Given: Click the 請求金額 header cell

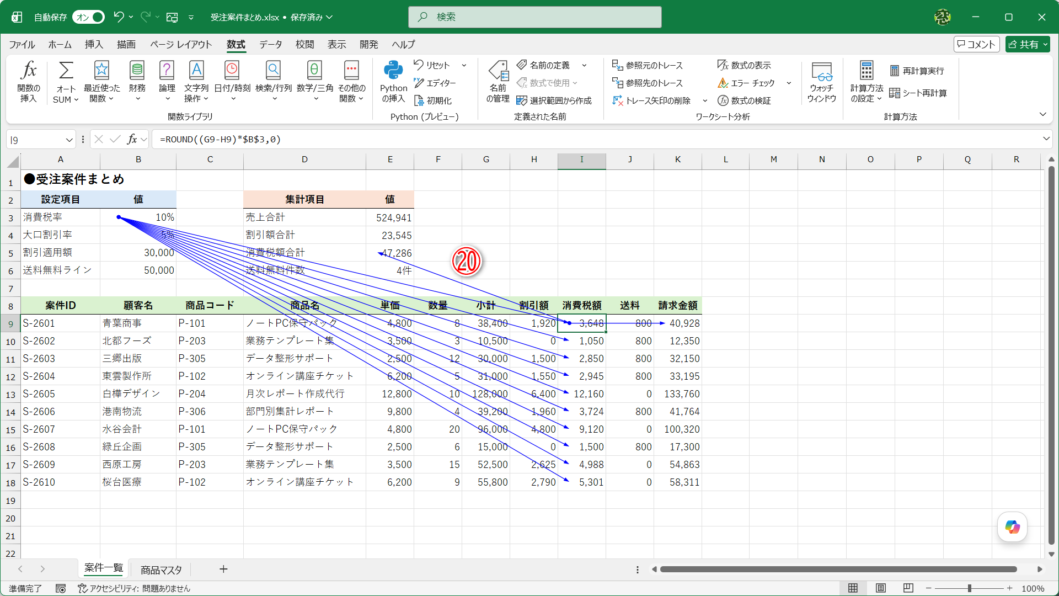Looking at the screenshot, I should tap(677, 306).
